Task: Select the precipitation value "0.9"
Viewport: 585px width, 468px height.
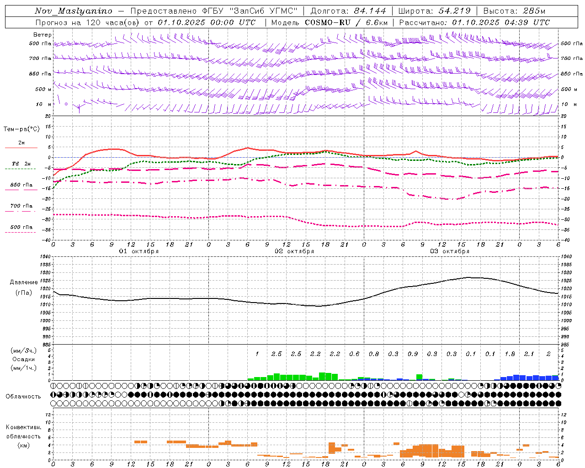Action: [x=413, y=354]
